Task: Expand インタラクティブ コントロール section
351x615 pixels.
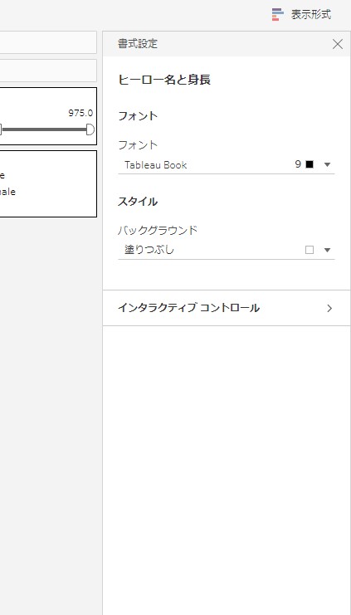Action: 227,308
